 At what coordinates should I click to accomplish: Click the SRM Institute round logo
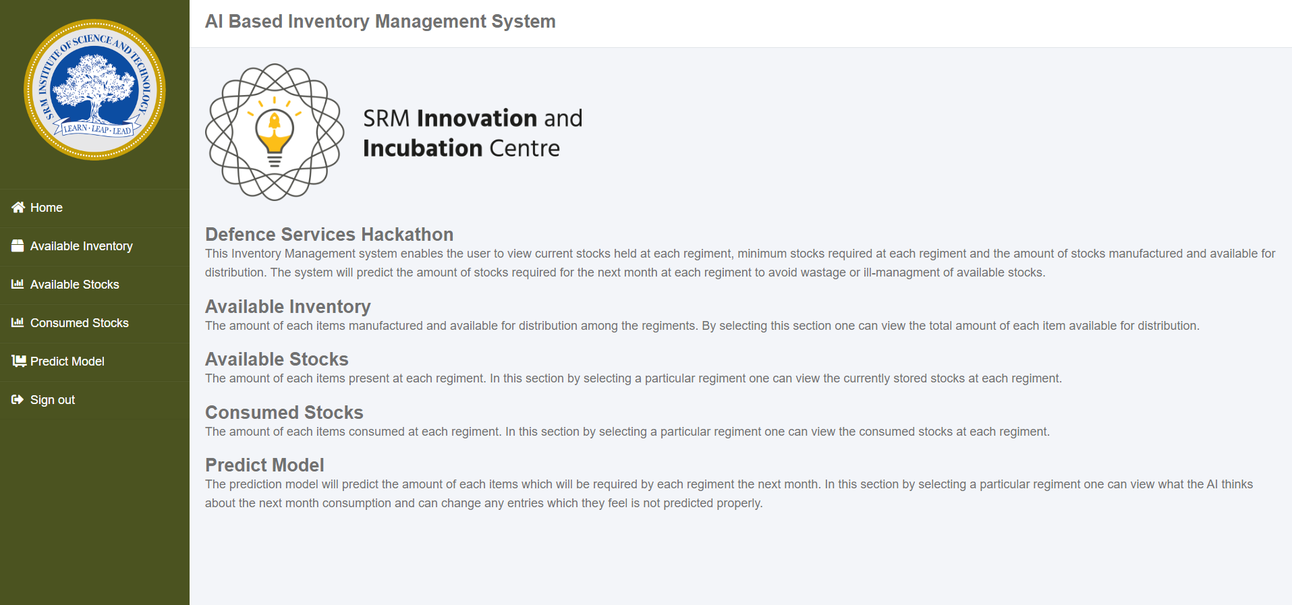click(94, 90)
